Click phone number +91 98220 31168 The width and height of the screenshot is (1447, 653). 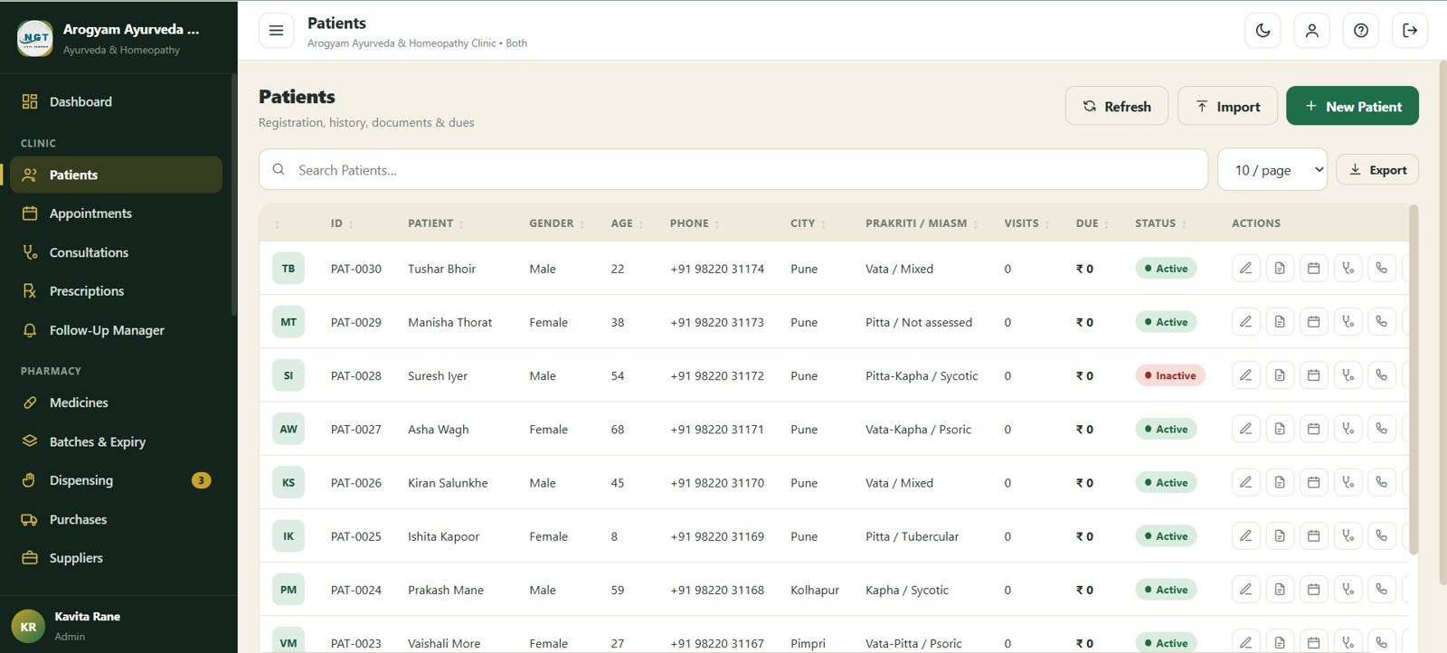[x=717, y=590]
